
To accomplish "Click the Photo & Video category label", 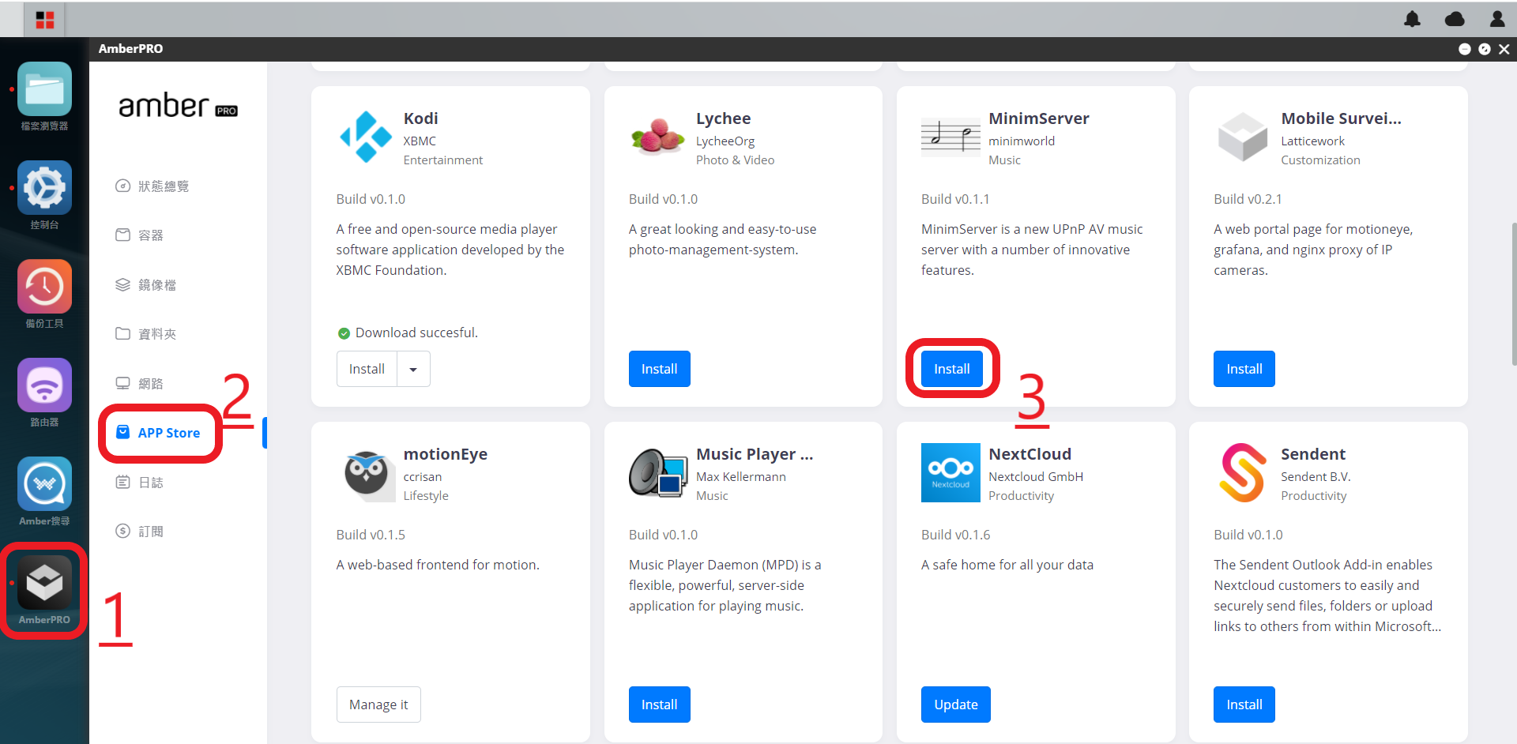I will pos(736,160).
